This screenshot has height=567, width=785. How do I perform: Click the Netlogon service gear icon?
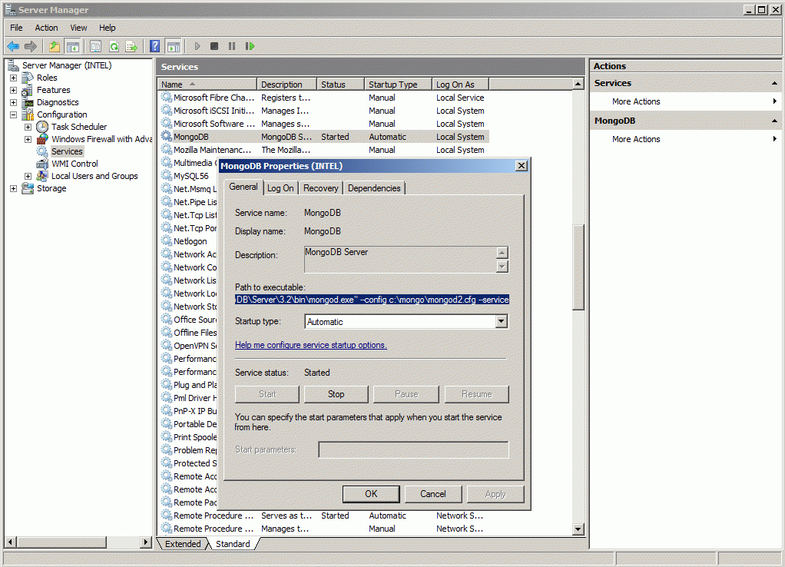click(x=166, y=240)
